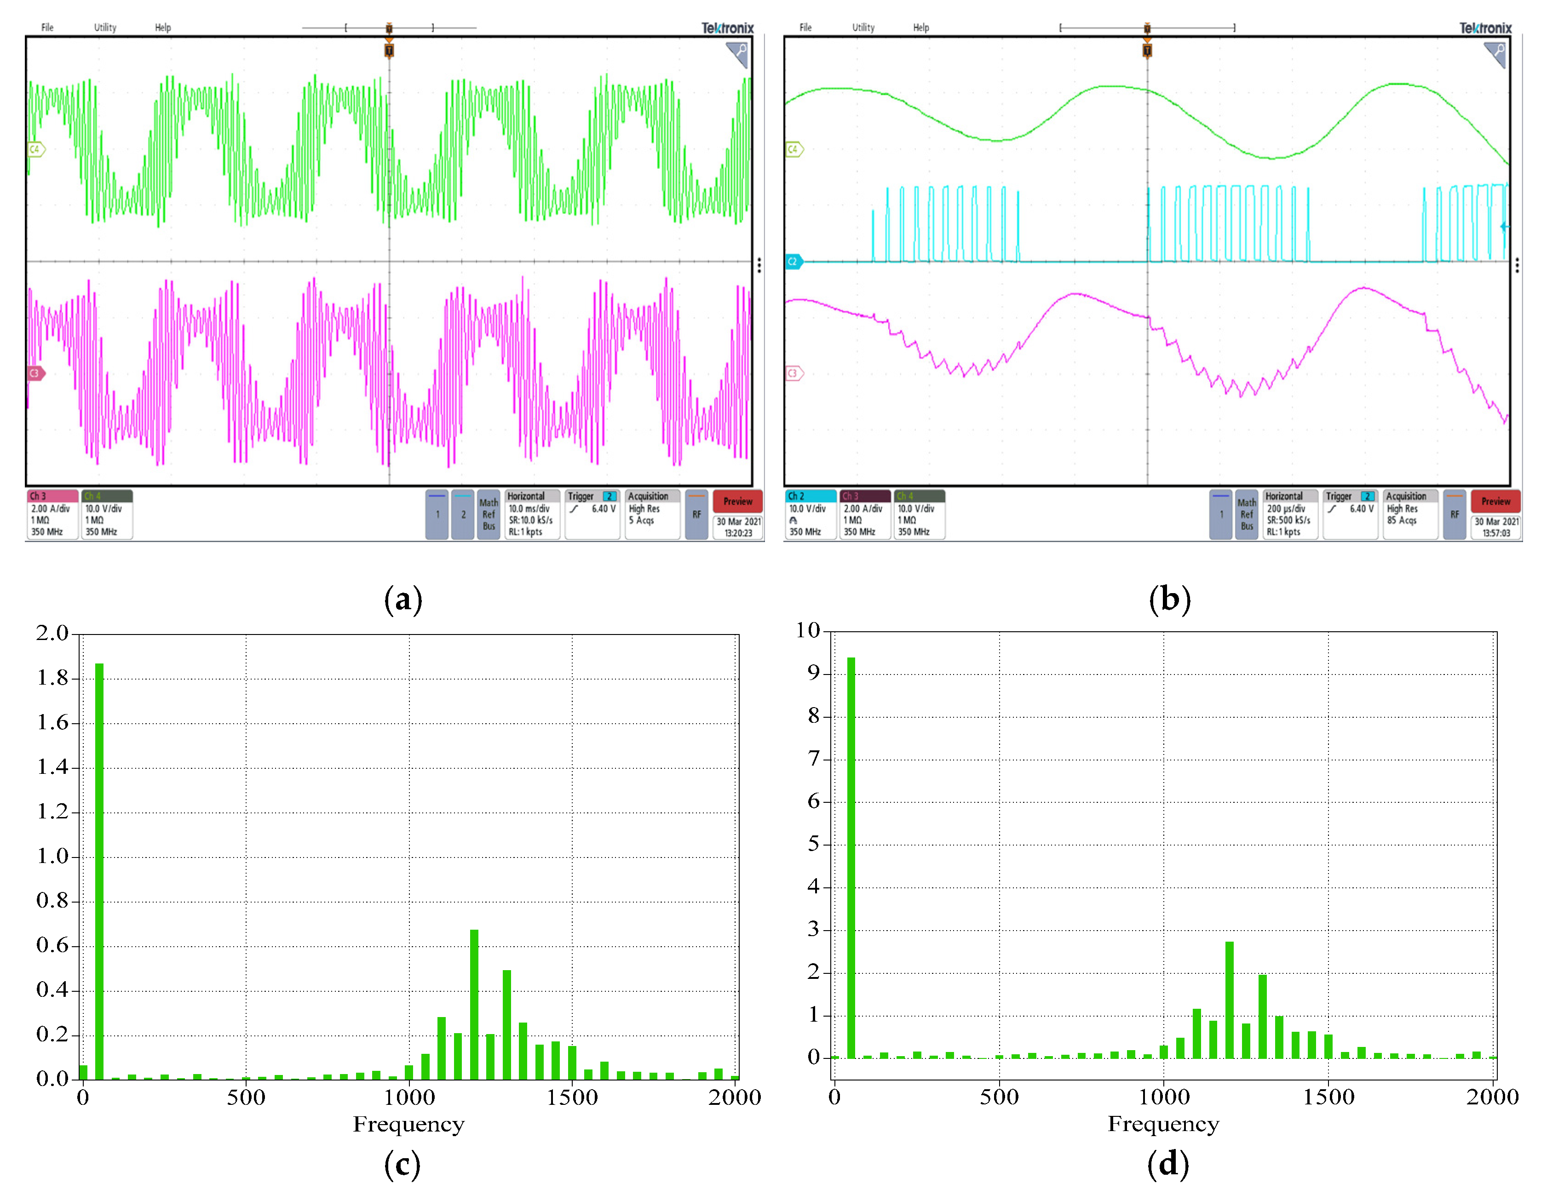The image size is (1541, 1189).
Task: Select the pink C3 channel handle on left scope
Action: (x=36, y=373)
